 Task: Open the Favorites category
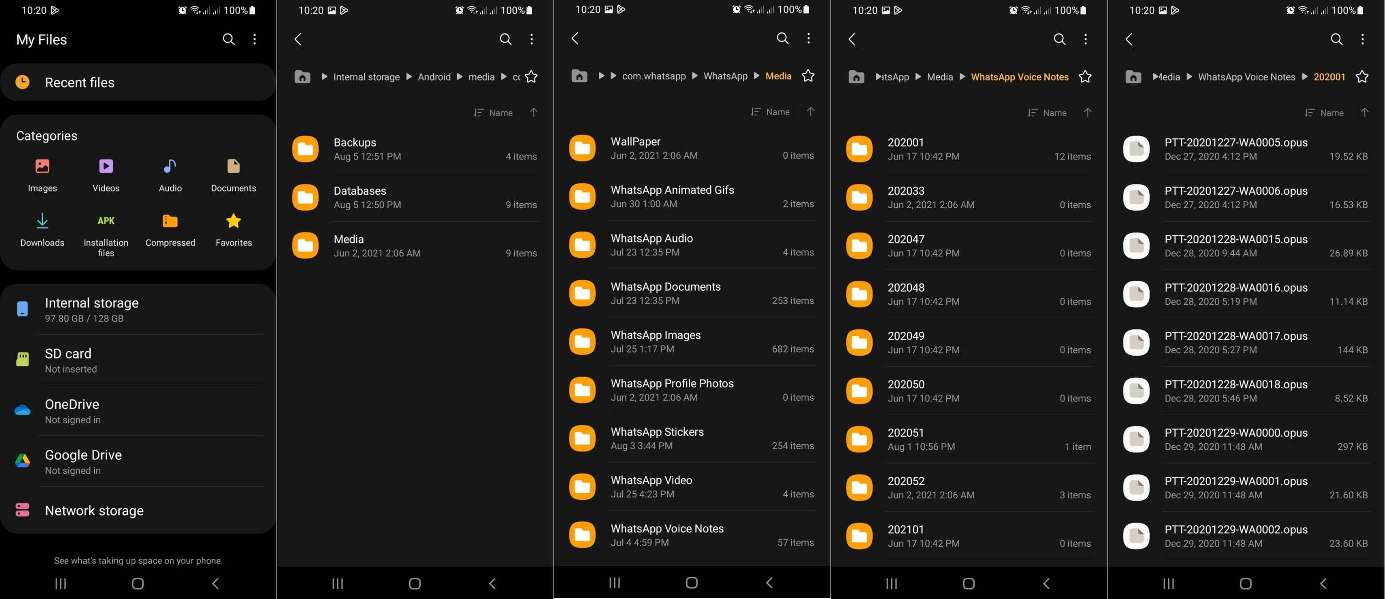click(x=233, y=230)
